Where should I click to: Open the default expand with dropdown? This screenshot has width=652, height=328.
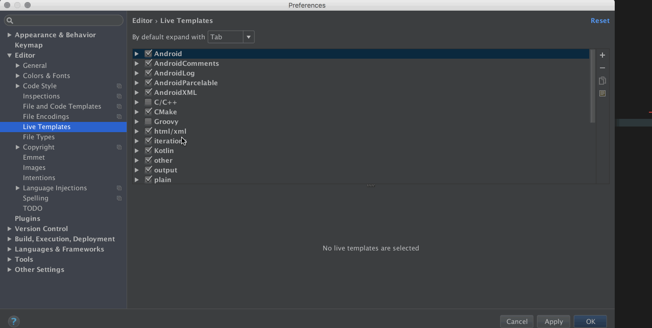click(249, 37)
